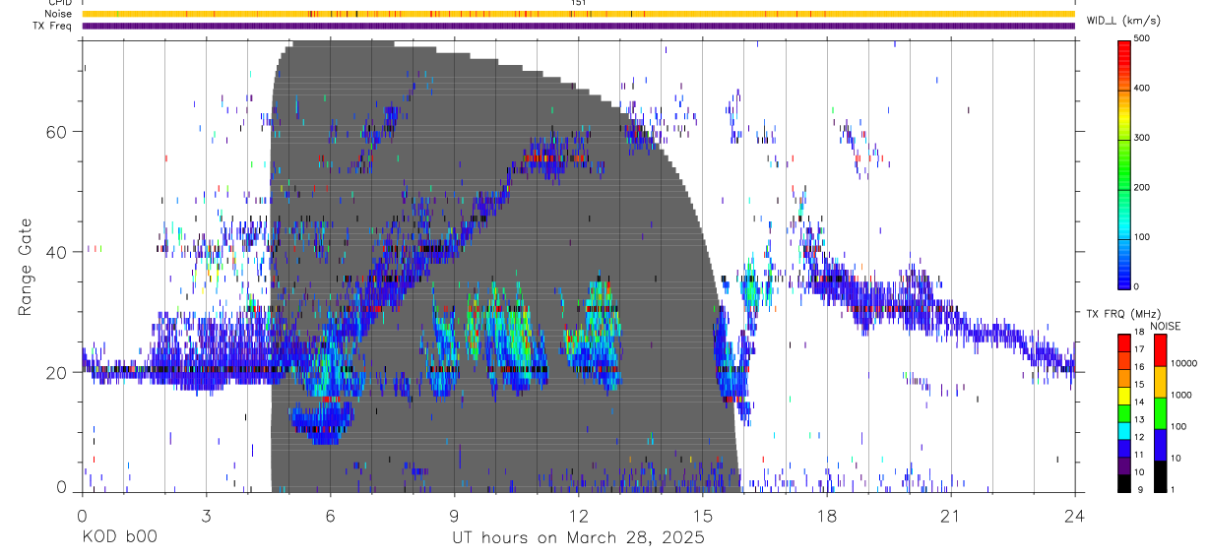Click the 'Noise' label of the top strip

click(60, 14)
